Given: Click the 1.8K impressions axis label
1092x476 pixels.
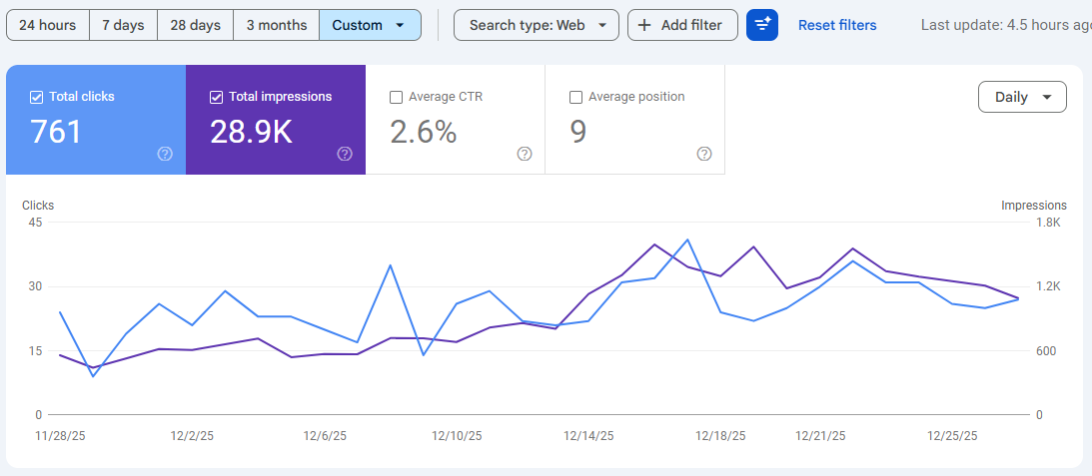Looking at the screenshot, I should click(1049, 223).
